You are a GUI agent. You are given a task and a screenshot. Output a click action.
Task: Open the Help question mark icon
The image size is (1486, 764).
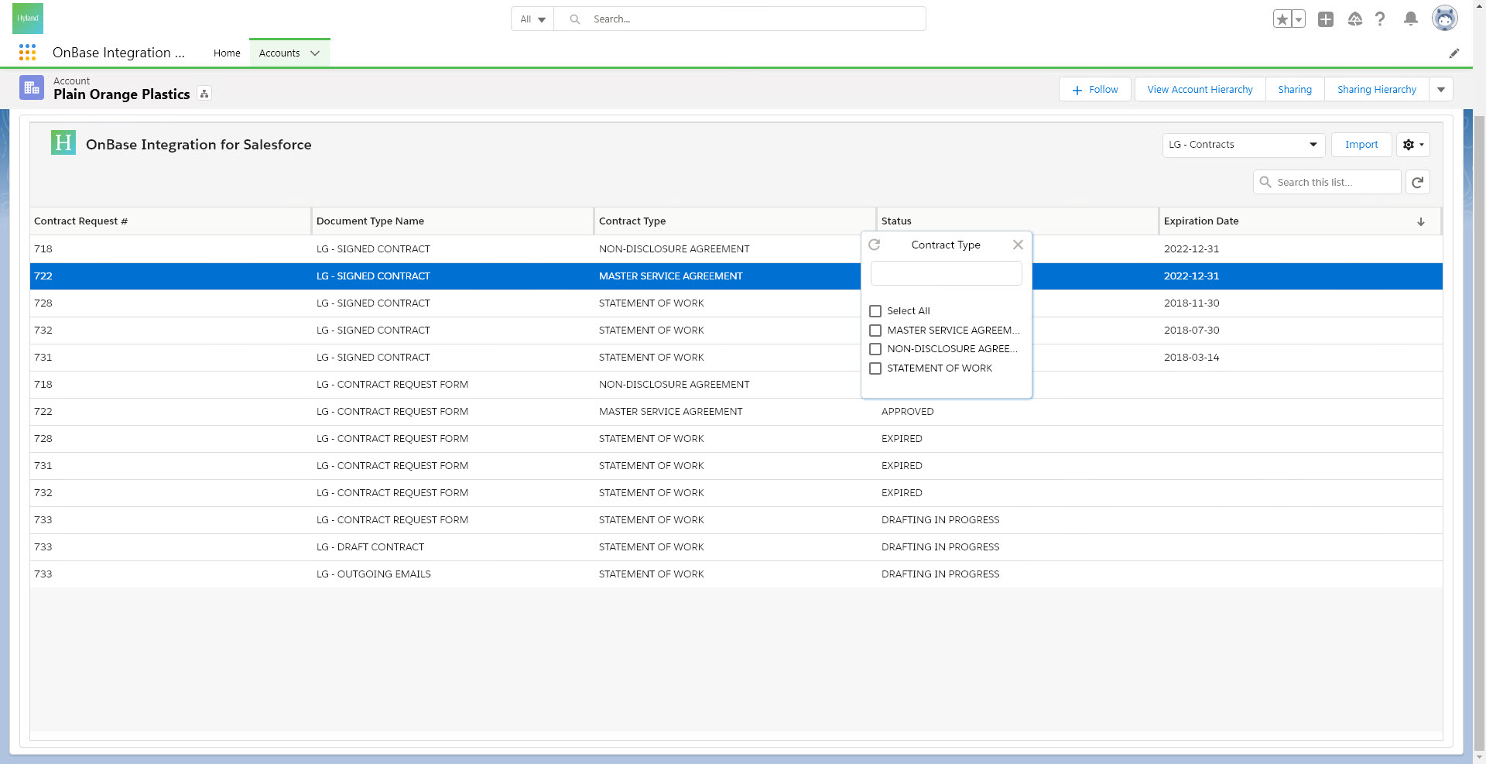coord(1380,19)
